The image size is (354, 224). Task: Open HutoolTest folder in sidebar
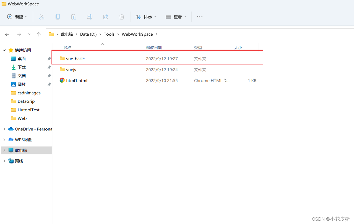click(28, 110)
